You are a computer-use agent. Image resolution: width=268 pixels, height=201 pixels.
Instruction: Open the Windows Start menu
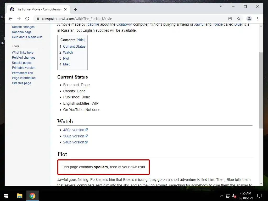(x=6, y=196)
